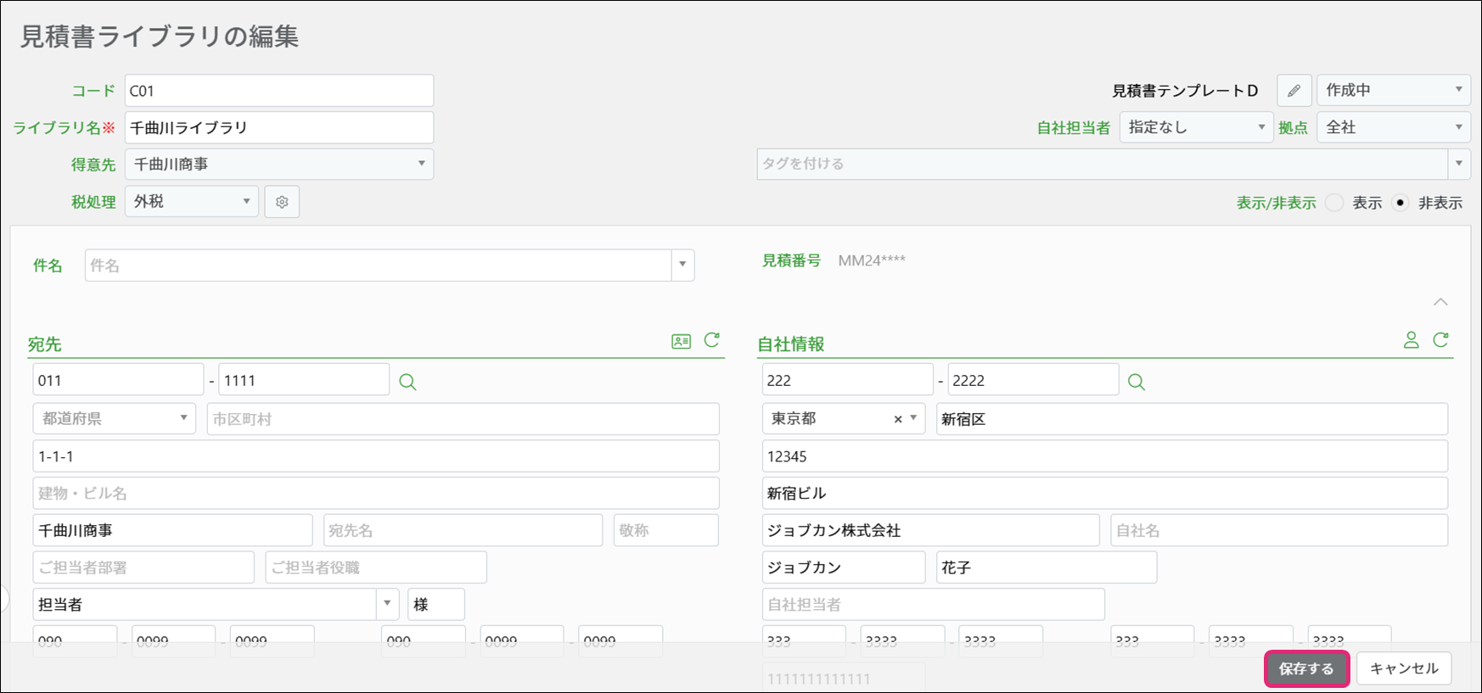Screen dimensions: 1482x693
Task: Open the 拠点 dropdown showing 全社
Action: (x=1393, y=127)
